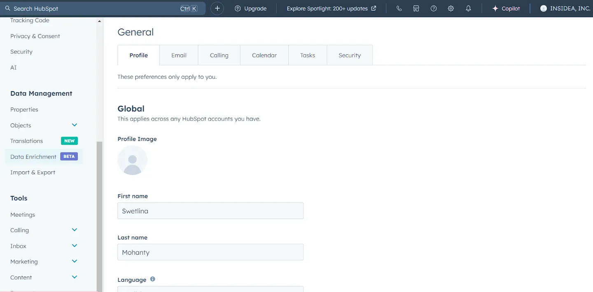This screenshot has height=292, width=593.
Task: Open the settings gear icon
Action: pos(451,8)
